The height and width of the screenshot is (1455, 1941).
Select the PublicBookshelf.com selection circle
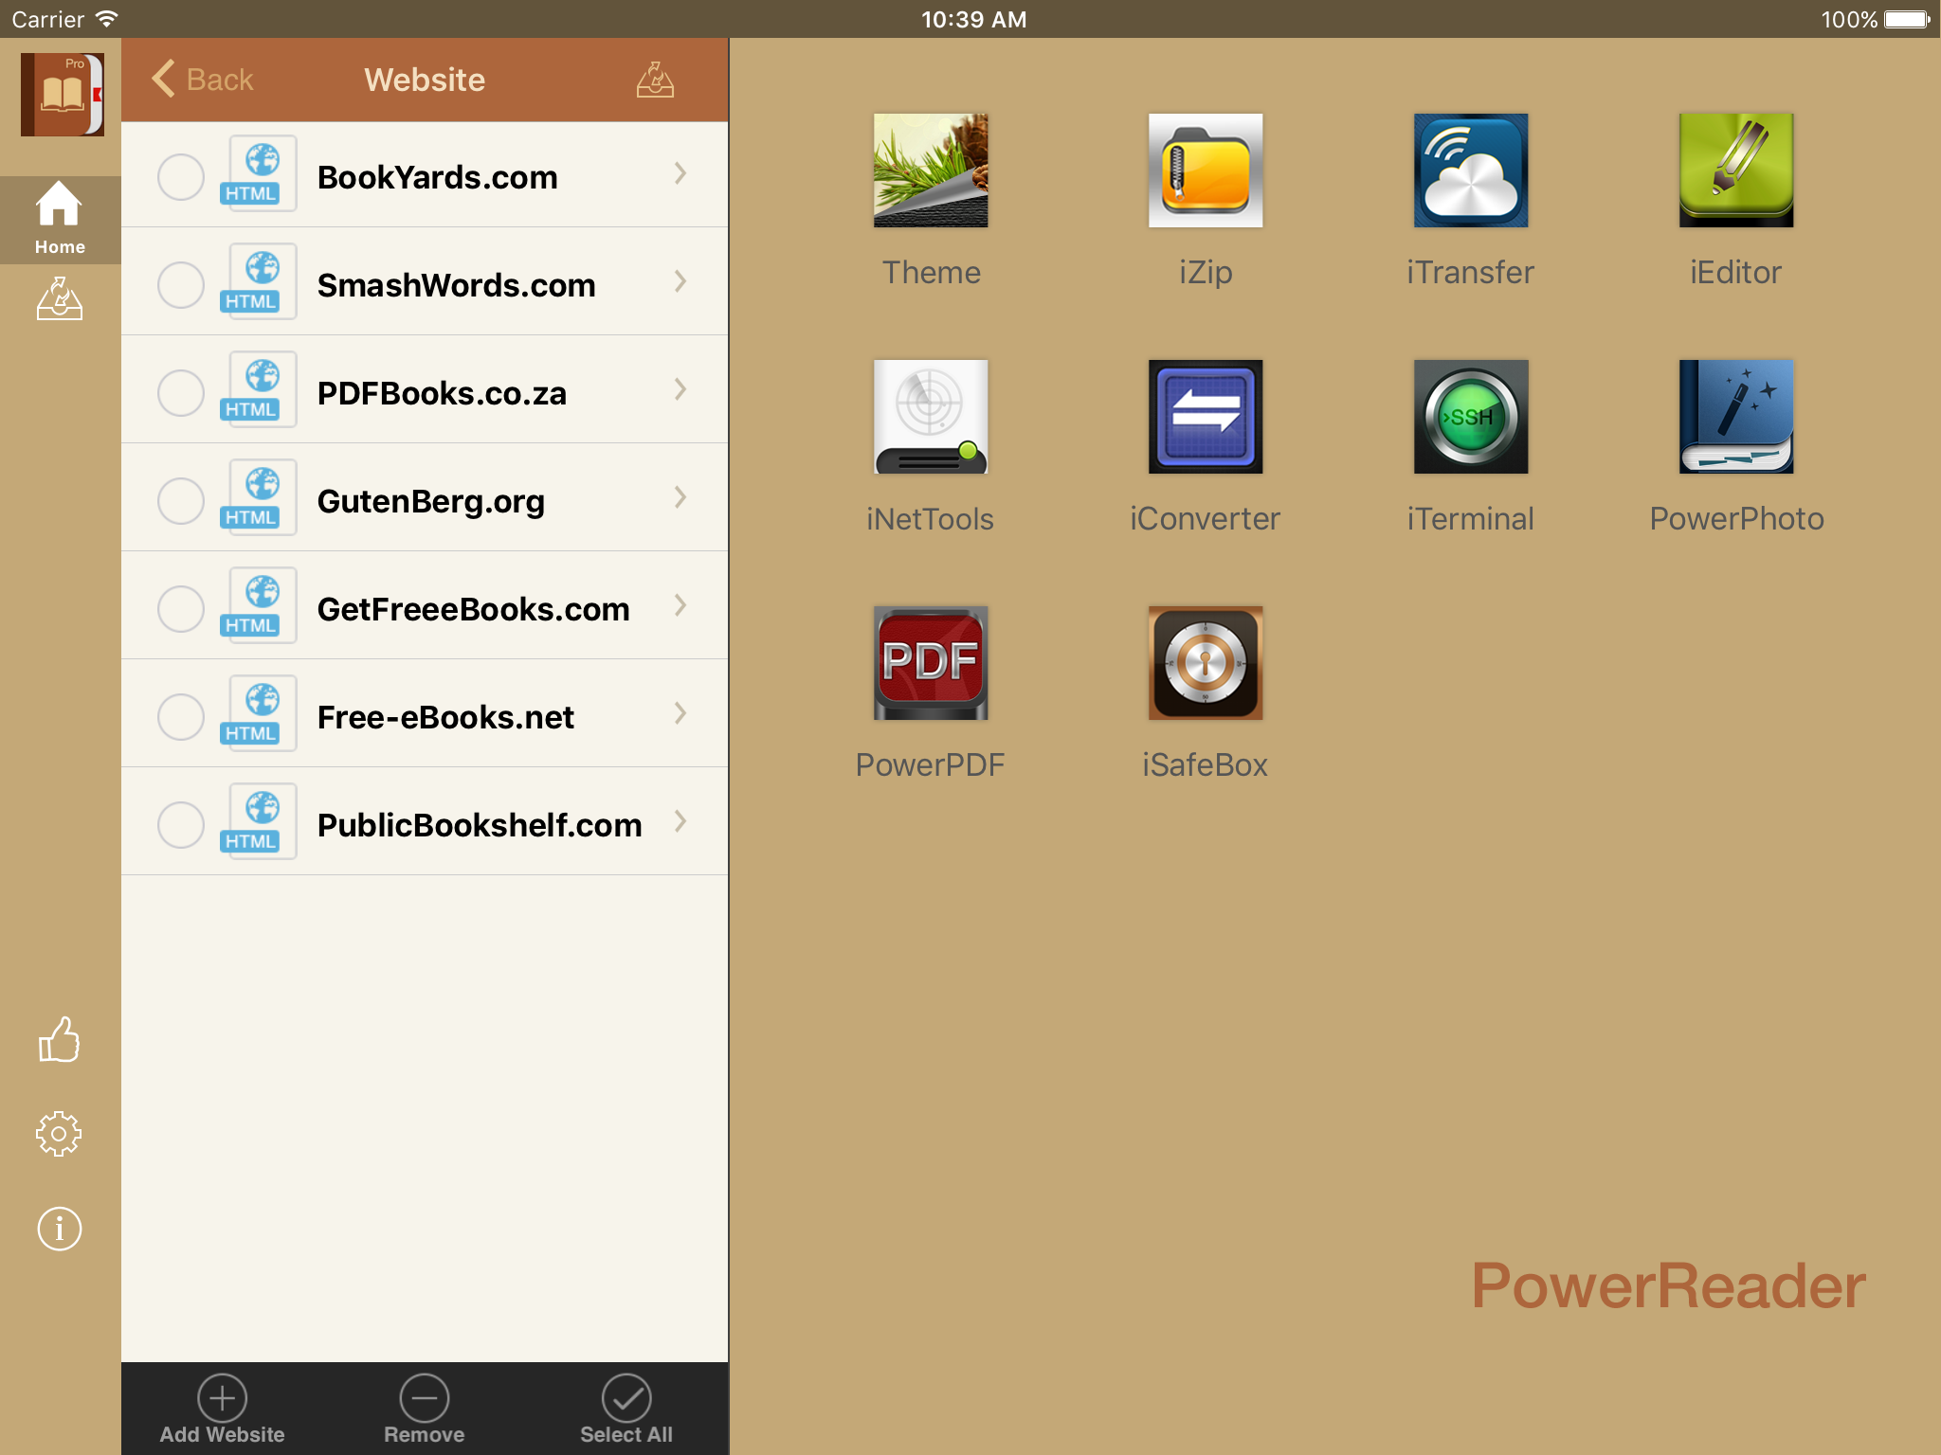point(180,825)
